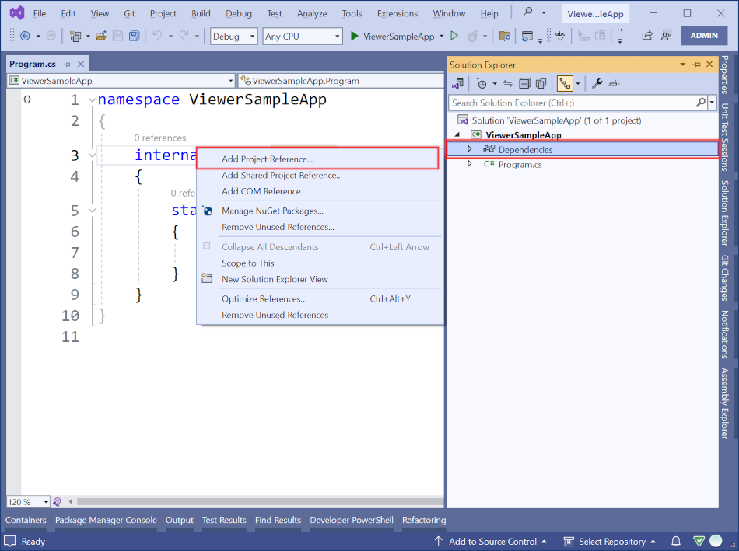This screenshot has width=739, height=551.
Task: Click the ADMIN badge button
Action: (704, 36)
